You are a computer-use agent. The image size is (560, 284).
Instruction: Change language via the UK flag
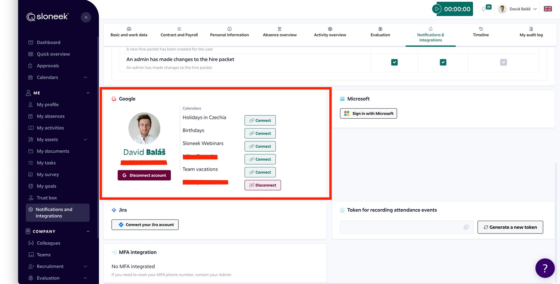pos(548,9)
